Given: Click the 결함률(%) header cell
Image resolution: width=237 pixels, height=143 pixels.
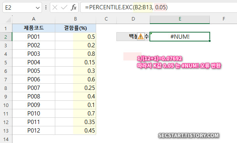Looking at the screenshot, I should [x=75, y=28].
